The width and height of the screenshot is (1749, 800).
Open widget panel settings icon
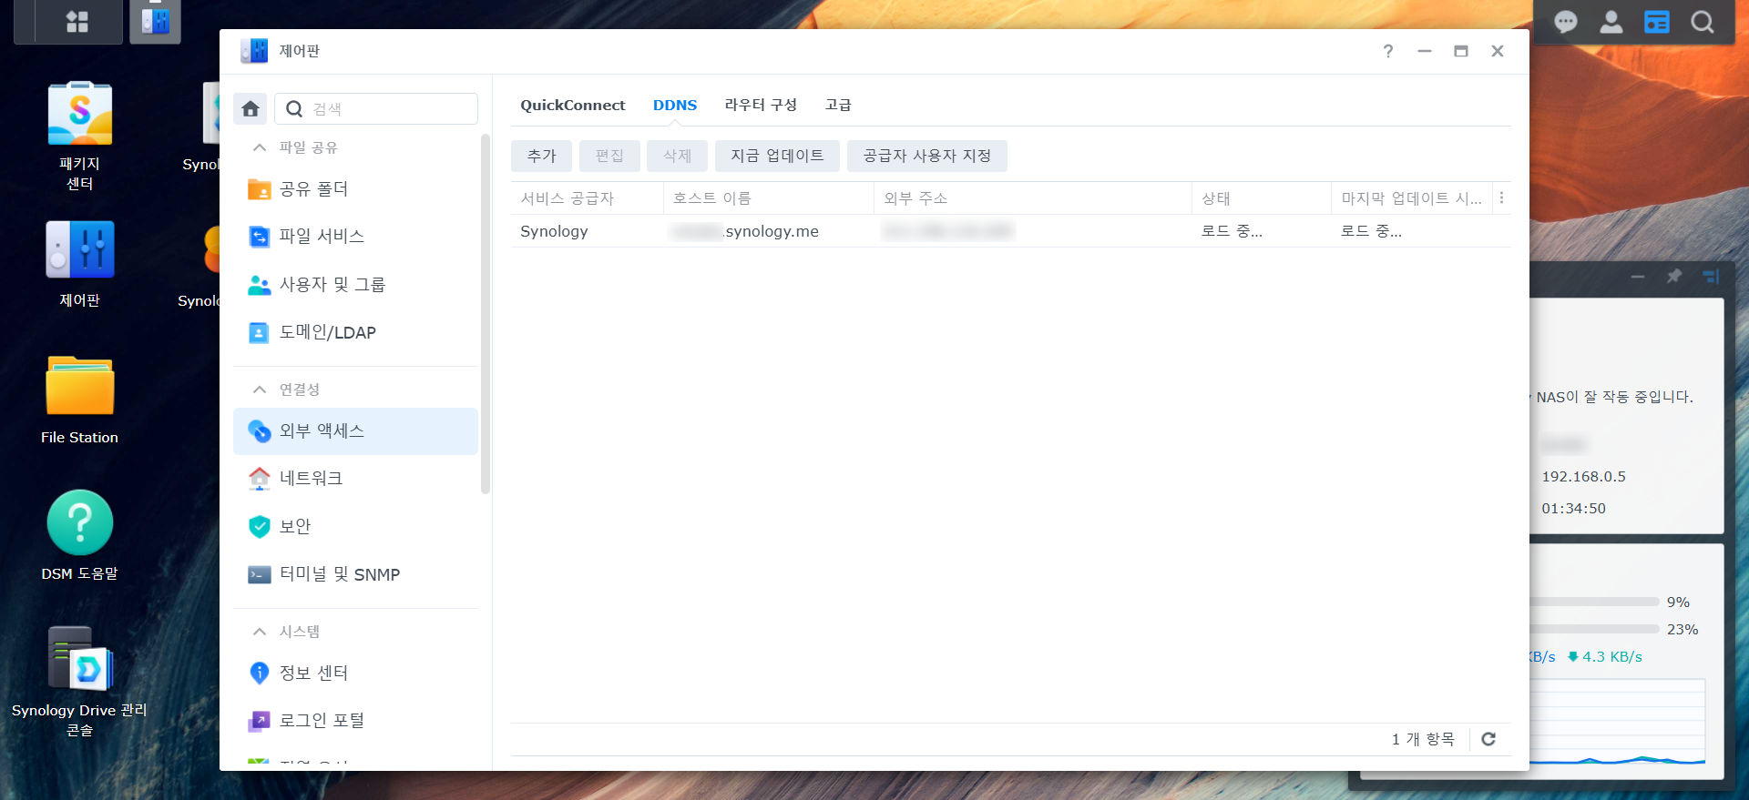tap(1711, 276)
